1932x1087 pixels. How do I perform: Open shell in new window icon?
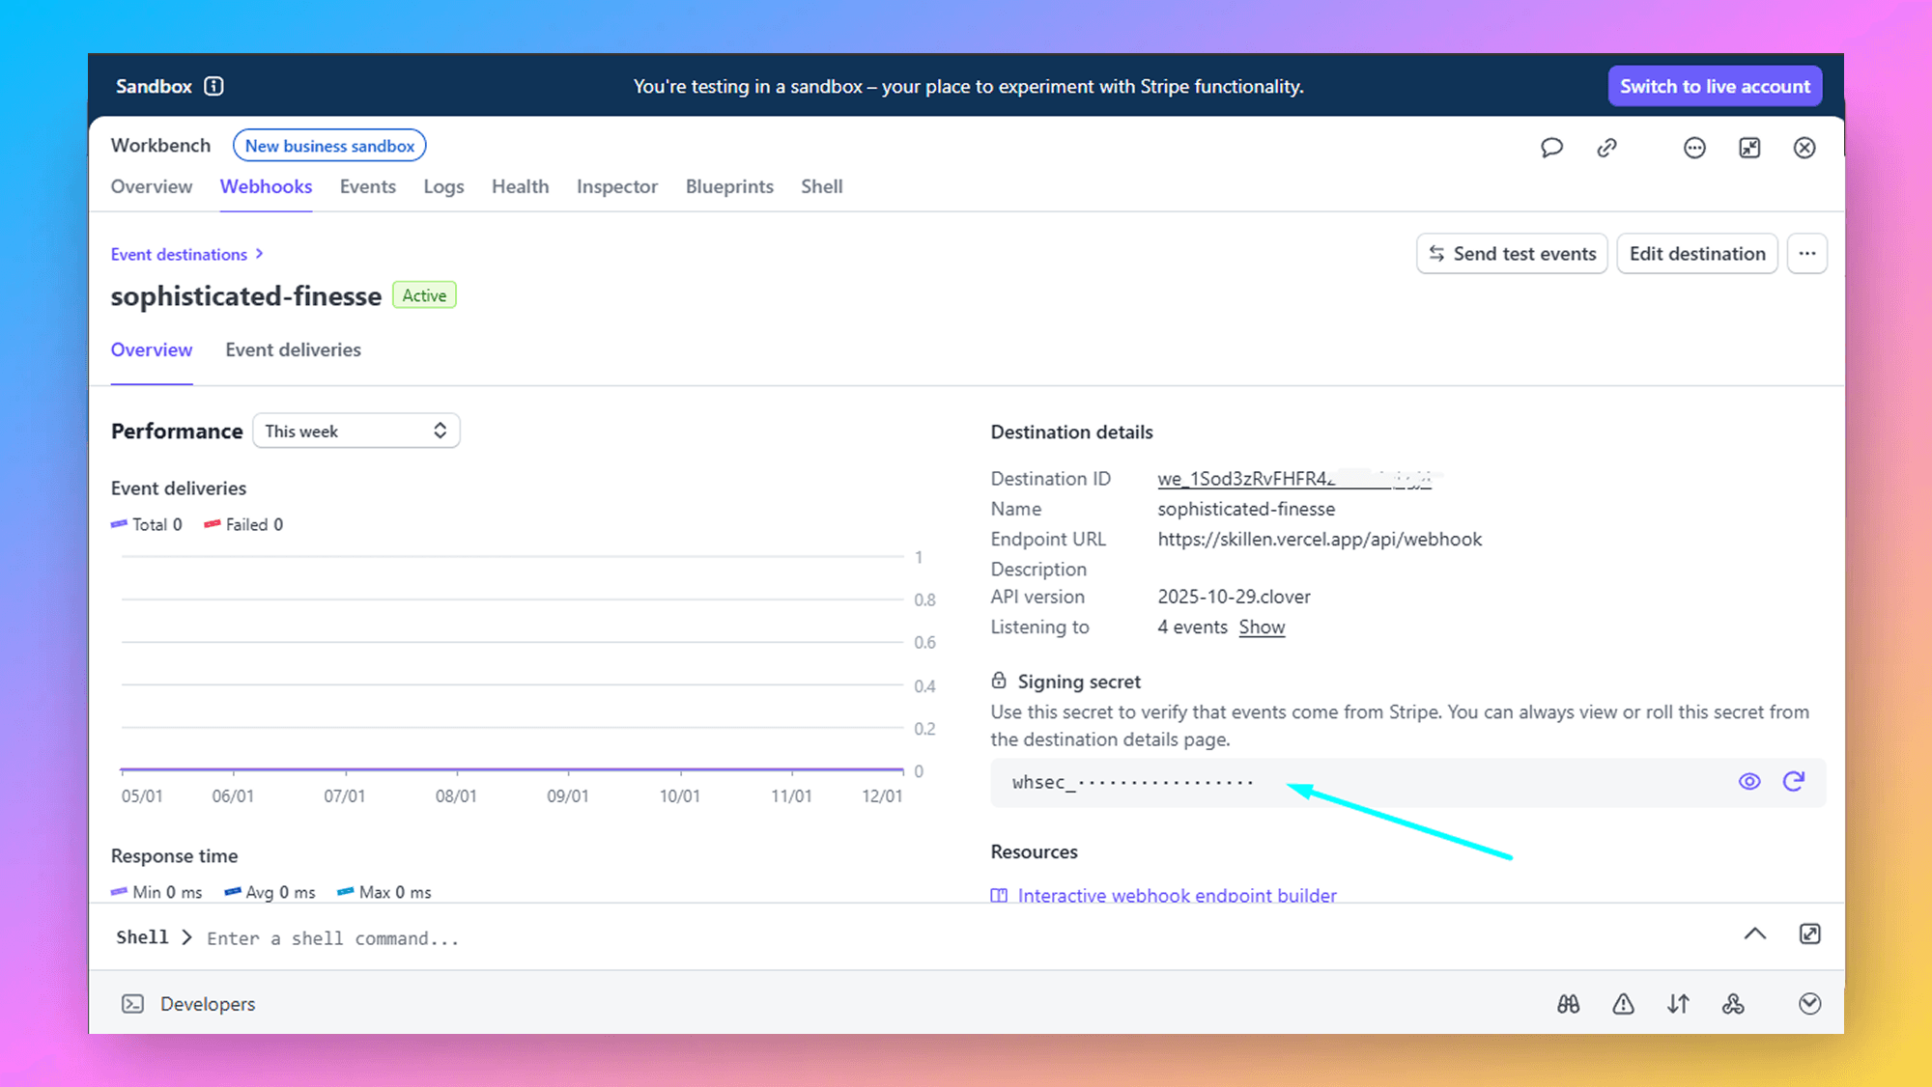coord(1809,934)
